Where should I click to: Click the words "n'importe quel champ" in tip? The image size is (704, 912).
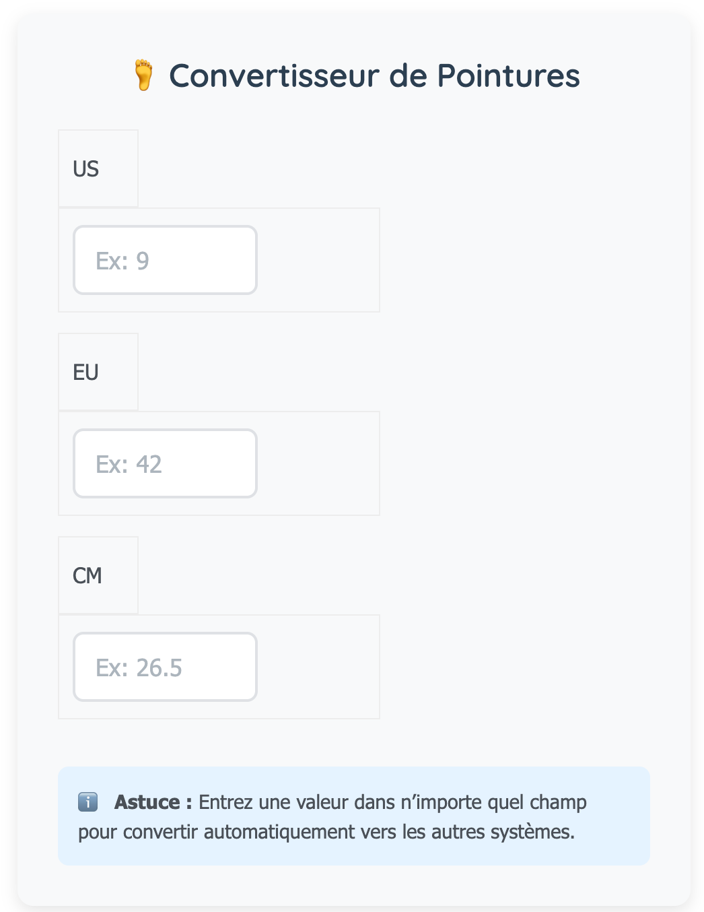coord(493,802)
